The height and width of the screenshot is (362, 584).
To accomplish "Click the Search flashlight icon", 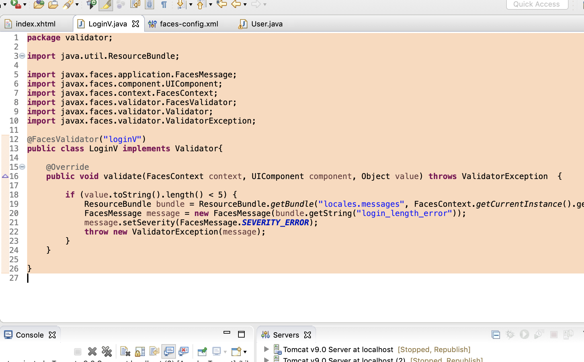I will pyautogui.click(x=68, y=4).
